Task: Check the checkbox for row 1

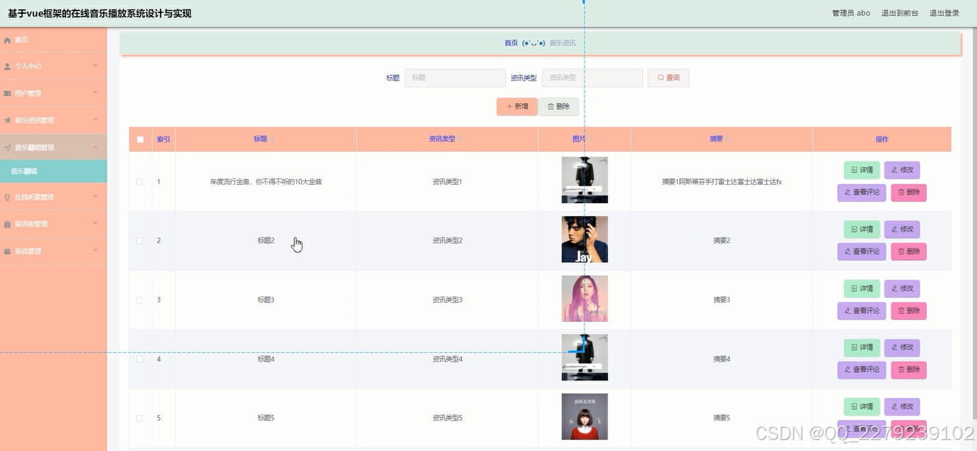Action: tap(140, 182)
